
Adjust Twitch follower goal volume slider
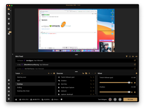coord(115,82)
